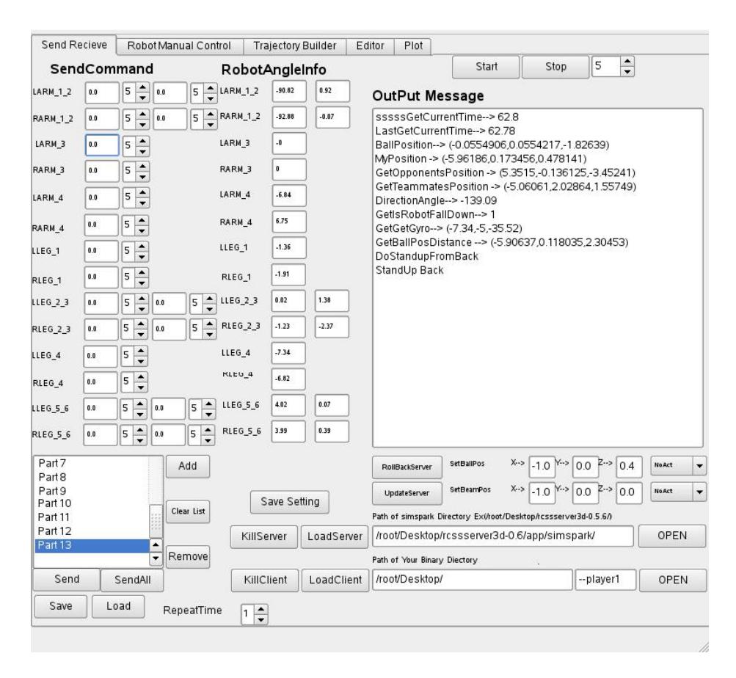Click the LARM_4 speed stepper
This screenshot has height=678, width=736.
pos(136,197)
